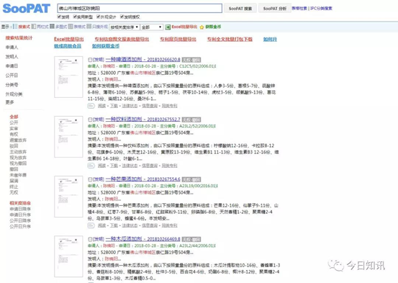Sort results by 申请日升序
Image resolution: width=398 pixels, height=283 pixels.
point(20,215)
